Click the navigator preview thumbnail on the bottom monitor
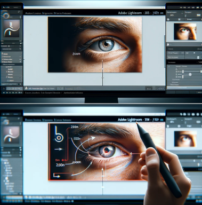202x205 pixels. point(11,135)
